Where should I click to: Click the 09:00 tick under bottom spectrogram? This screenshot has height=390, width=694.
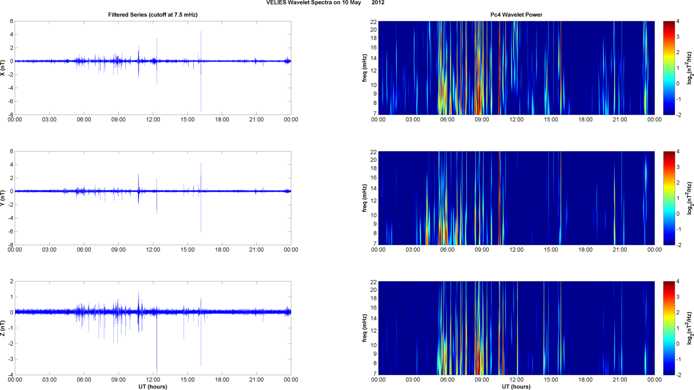pyautogui.click(x=482, y=379)
